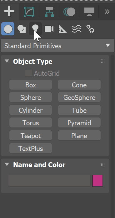Screen dimensions: 115x218
Task: Select the Space Warps wave icon
Action: tap(77, 29)
